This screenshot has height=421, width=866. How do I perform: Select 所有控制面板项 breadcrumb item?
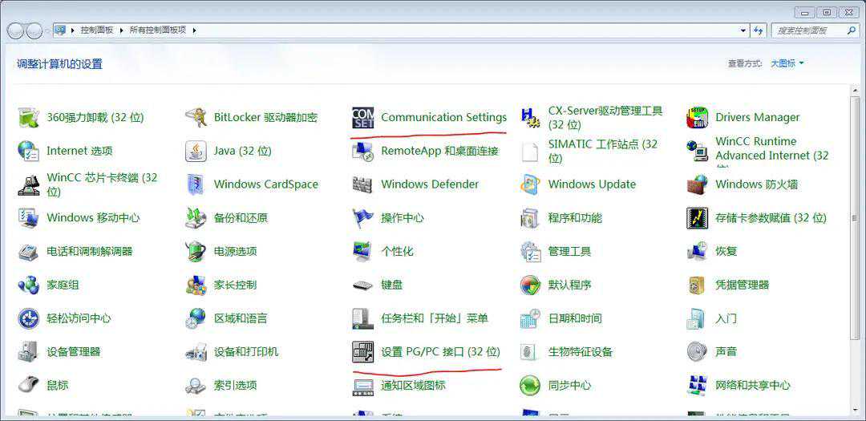coord(157,30)
